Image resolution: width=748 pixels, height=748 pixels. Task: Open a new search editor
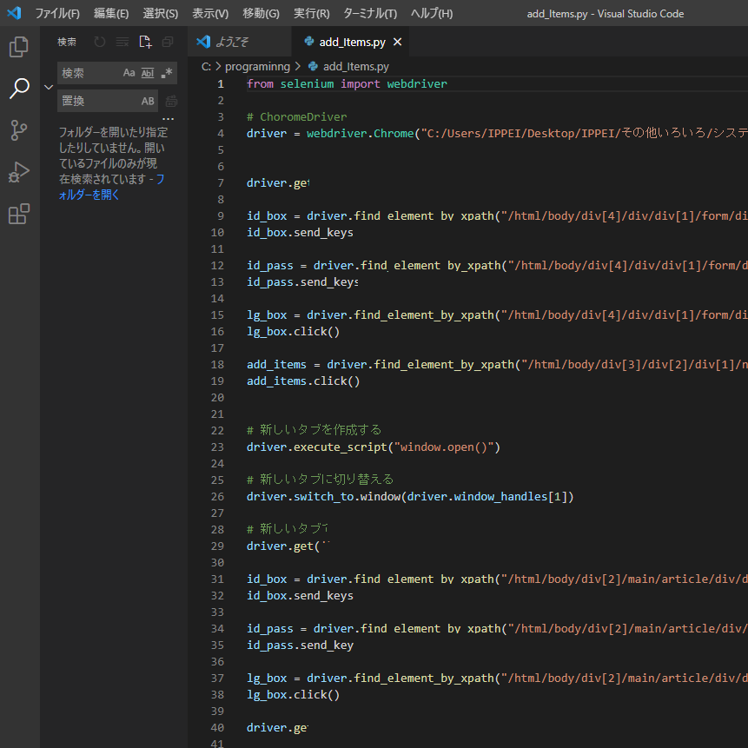[x=145, y=42]
